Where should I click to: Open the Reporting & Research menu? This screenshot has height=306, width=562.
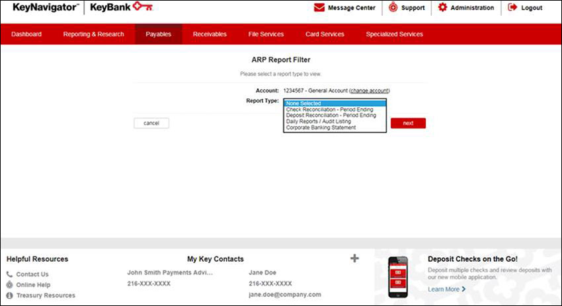pyautogui.click(x=93, y=34)
